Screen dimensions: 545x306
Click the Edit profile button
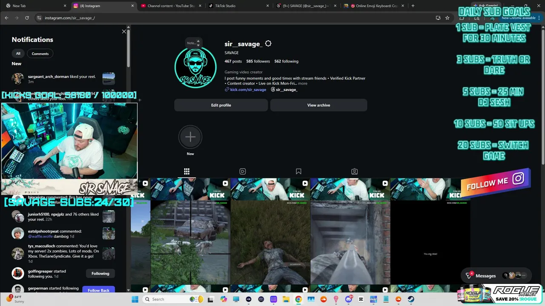(221, 105)
